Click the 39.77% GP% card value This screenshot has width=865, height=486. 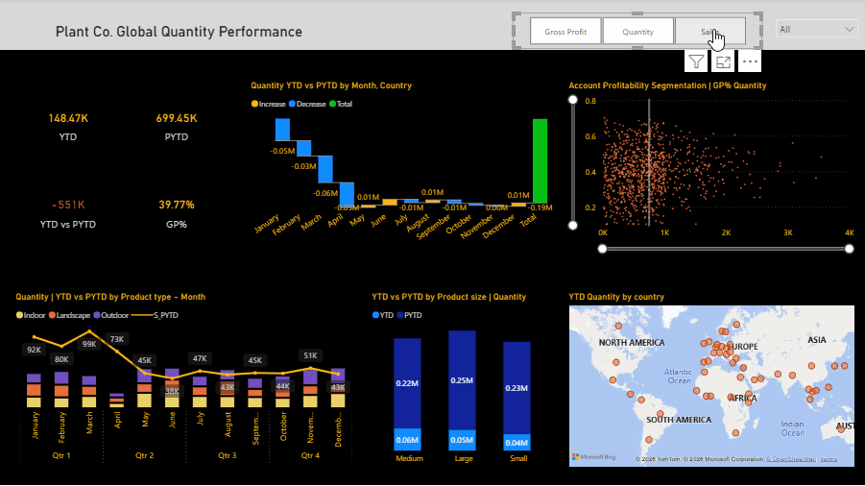point(177,205)
